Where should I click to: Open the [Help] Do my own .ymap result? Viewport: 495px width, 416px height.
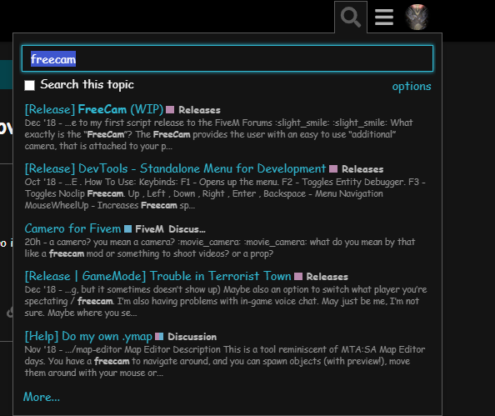pyautogui.click(x=88, y=337)
